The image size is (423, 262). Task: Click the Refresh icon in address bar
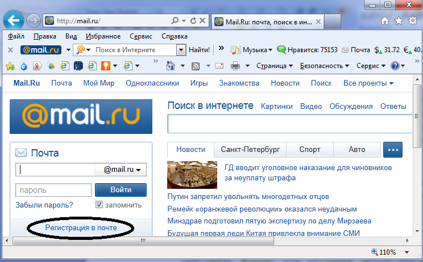pos(194,20)
